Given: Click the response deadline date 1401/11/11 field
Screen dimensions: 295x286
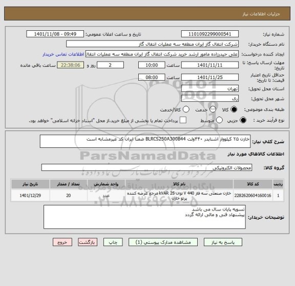Looking at the screenshot, I should tap(210, 65).
